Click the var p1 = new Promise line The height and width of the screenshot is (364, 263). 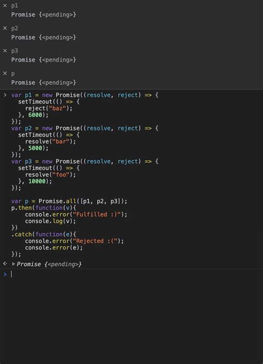tap(85, 95)
